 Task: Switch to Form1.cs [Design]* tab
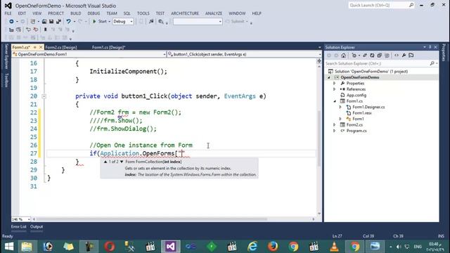point(108,47)
